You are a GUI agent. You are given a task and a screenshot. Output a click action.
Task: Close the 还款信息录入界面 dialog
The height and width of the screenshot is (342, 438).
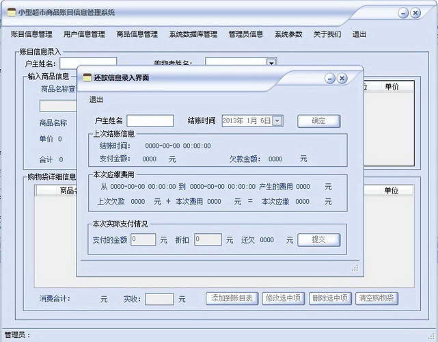(342, 78)
